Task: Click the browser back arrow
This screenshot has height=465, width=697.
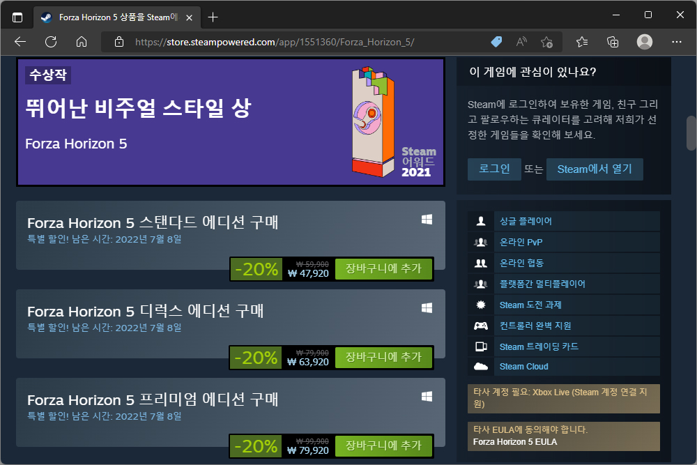Action: (x=20, y=42)
